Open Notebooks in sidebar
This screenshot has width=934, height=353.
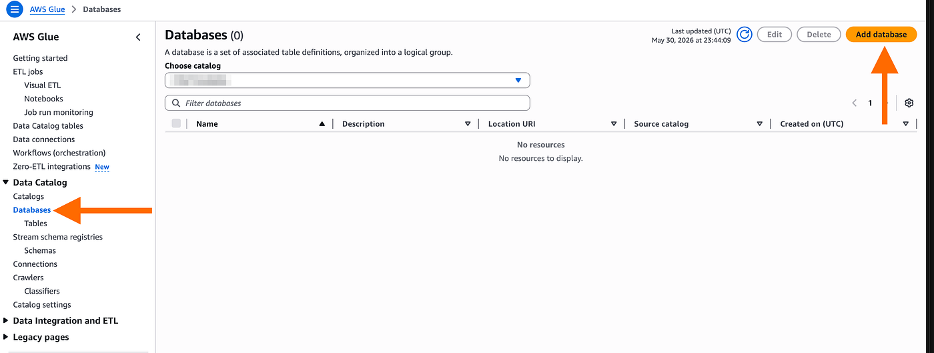tap(43, 99)
